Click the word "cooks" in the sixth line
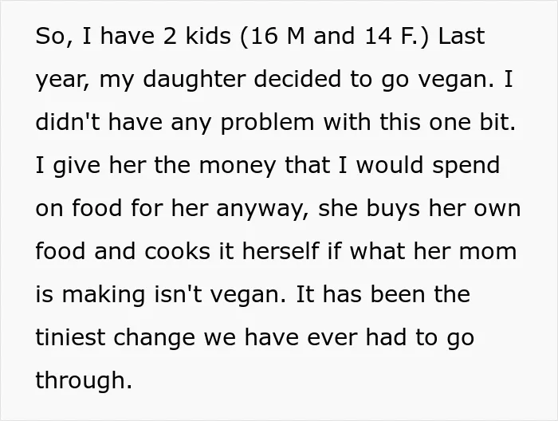 (177, 250)
